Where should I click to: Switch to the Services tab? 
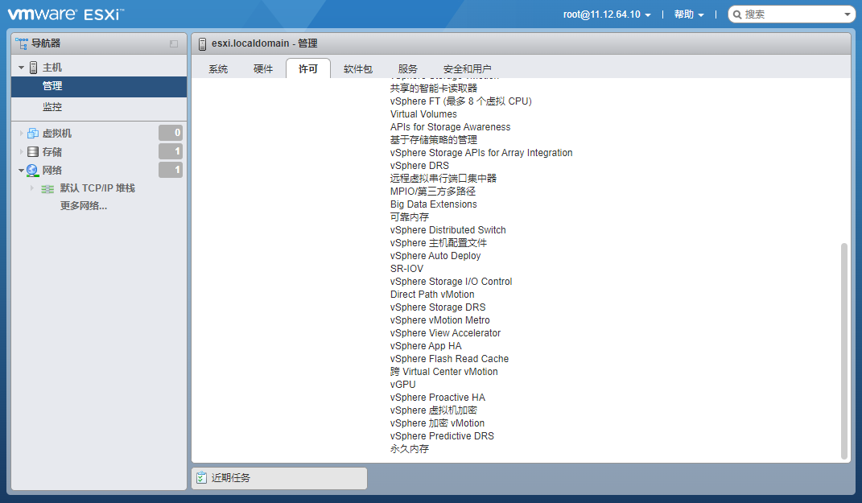pyautogui.click(x=408, y=68)
